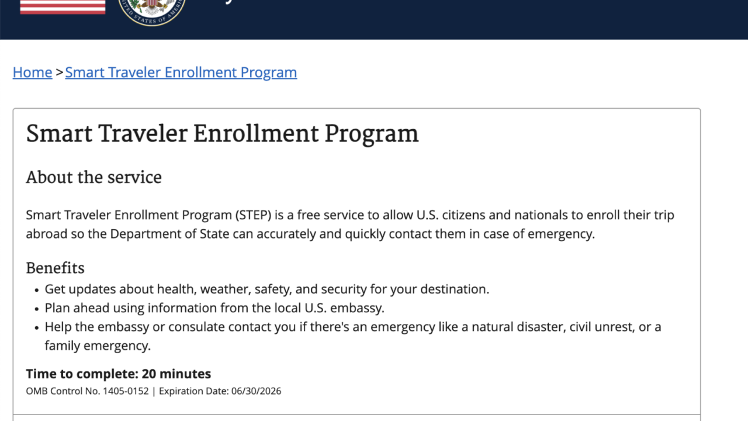The width and height of the screenshot is (748, 421).
Task: Select the breadcrumb separator area
Action: 58,72
